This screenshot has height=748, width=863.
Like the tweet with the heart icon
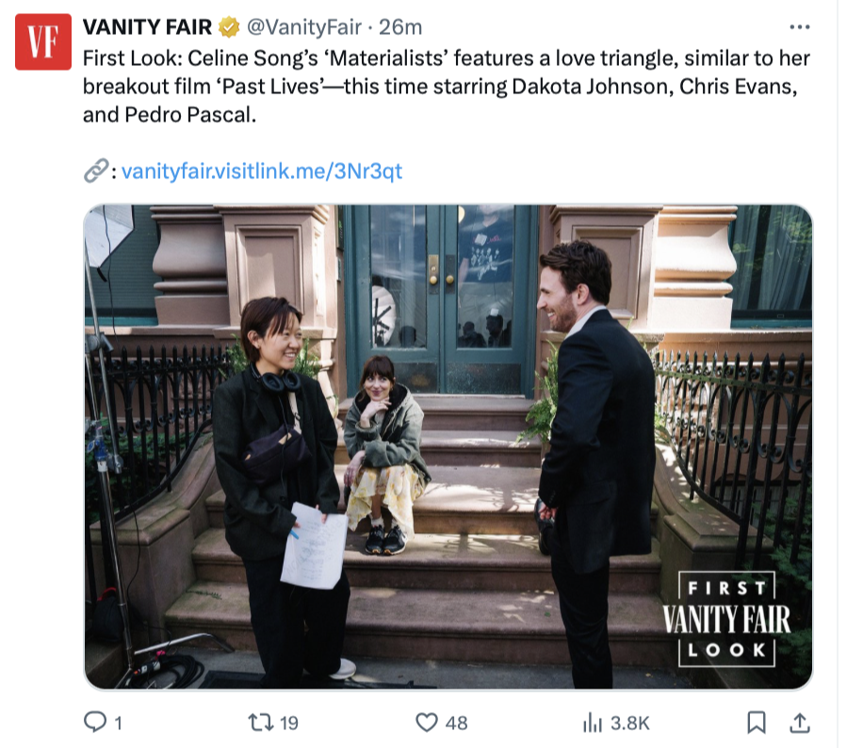tap(427, 723)
